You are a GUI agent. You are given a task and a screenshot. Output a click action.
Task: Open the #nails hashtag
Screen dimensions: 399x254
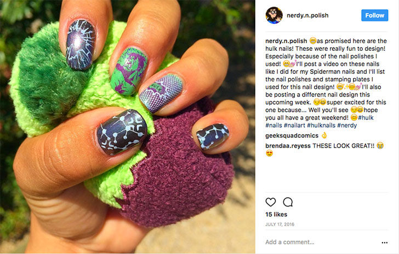(273, 125)
